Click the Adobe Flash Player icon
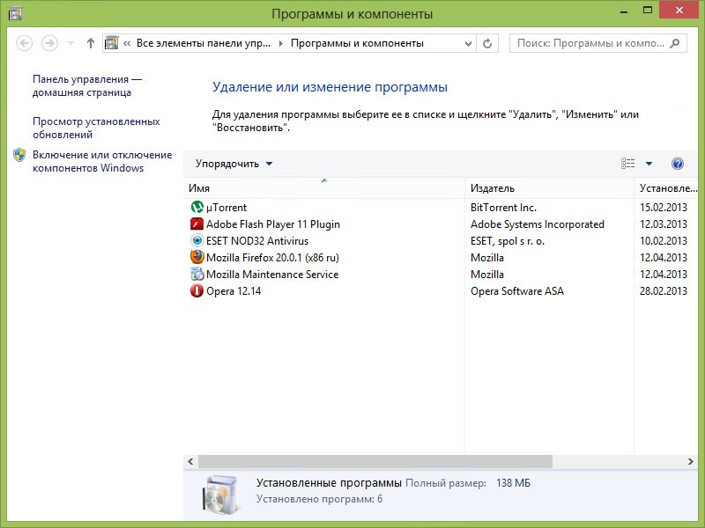 197,224
